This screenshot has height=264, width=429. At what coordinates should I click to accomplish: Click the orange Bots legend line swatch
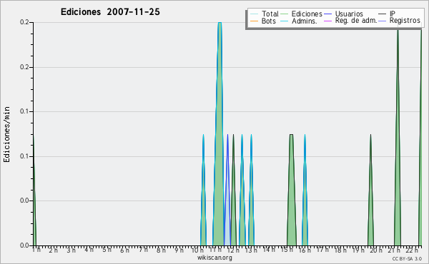coord(254,21)
